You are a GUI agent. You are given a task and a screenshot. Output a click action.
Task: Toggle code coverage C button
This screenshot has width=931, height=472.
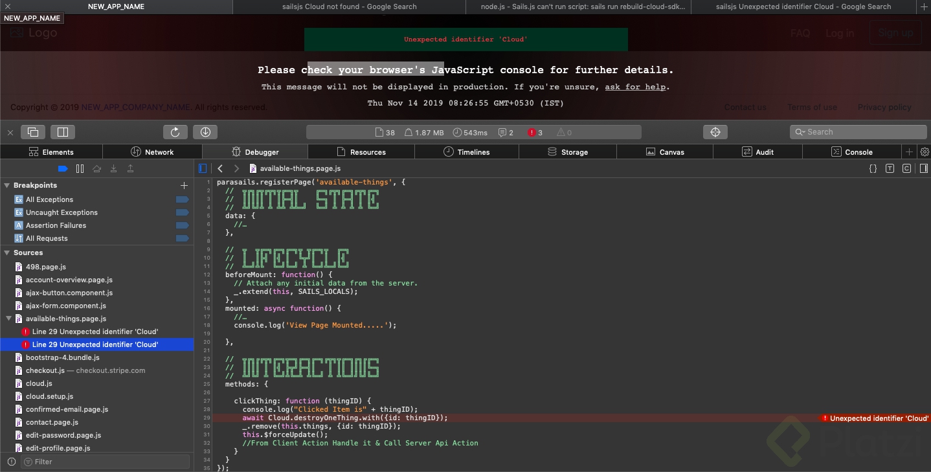[906, 168]
